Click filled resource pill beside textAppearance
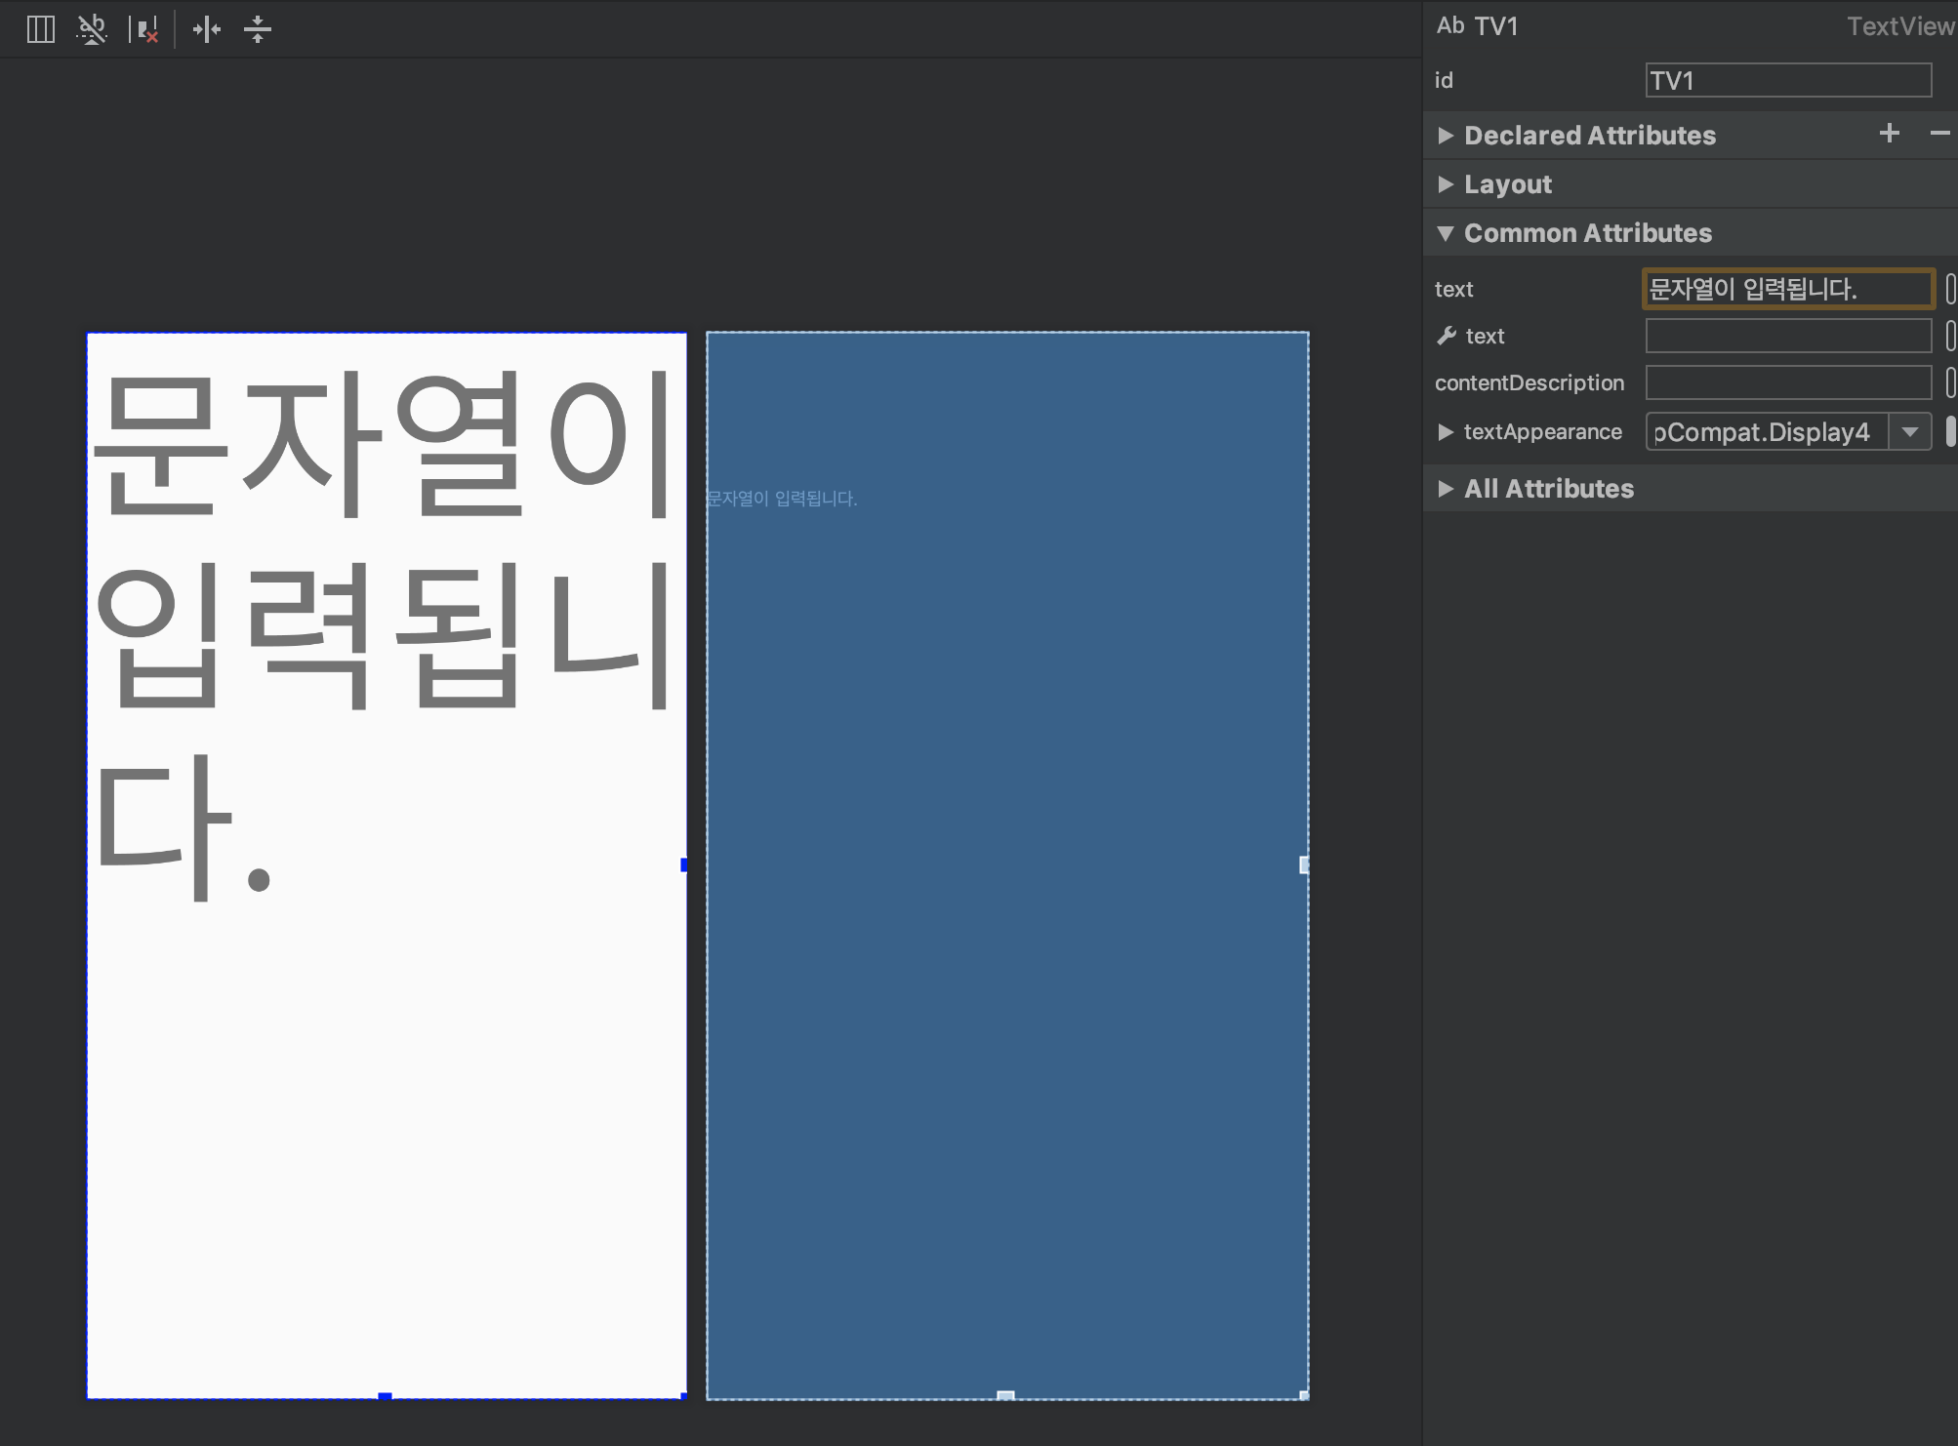Image resolution: width=1958 pixels, height=1446 pixels. 1949,431
